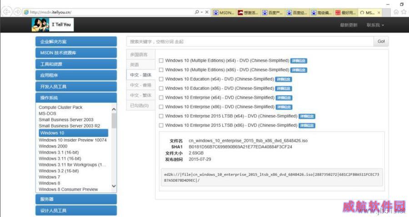409x217 pixels.
Task: Check Windows 10 Education x86 checkbox
Action: pyautogui.click(x=161, y=88)
